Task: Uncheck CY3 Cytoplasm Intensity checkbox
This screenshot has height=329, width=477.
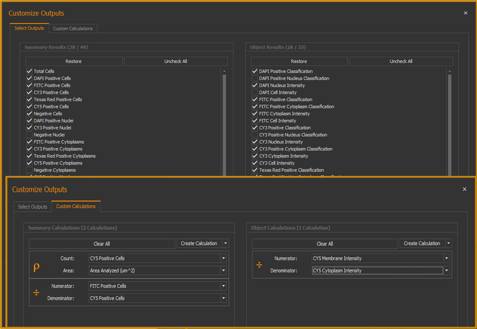Action: point(255,156)
